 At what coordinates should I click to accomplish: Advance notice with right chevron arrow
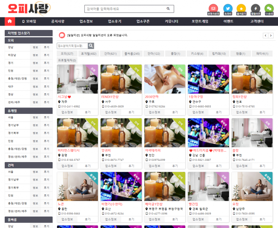272,35
